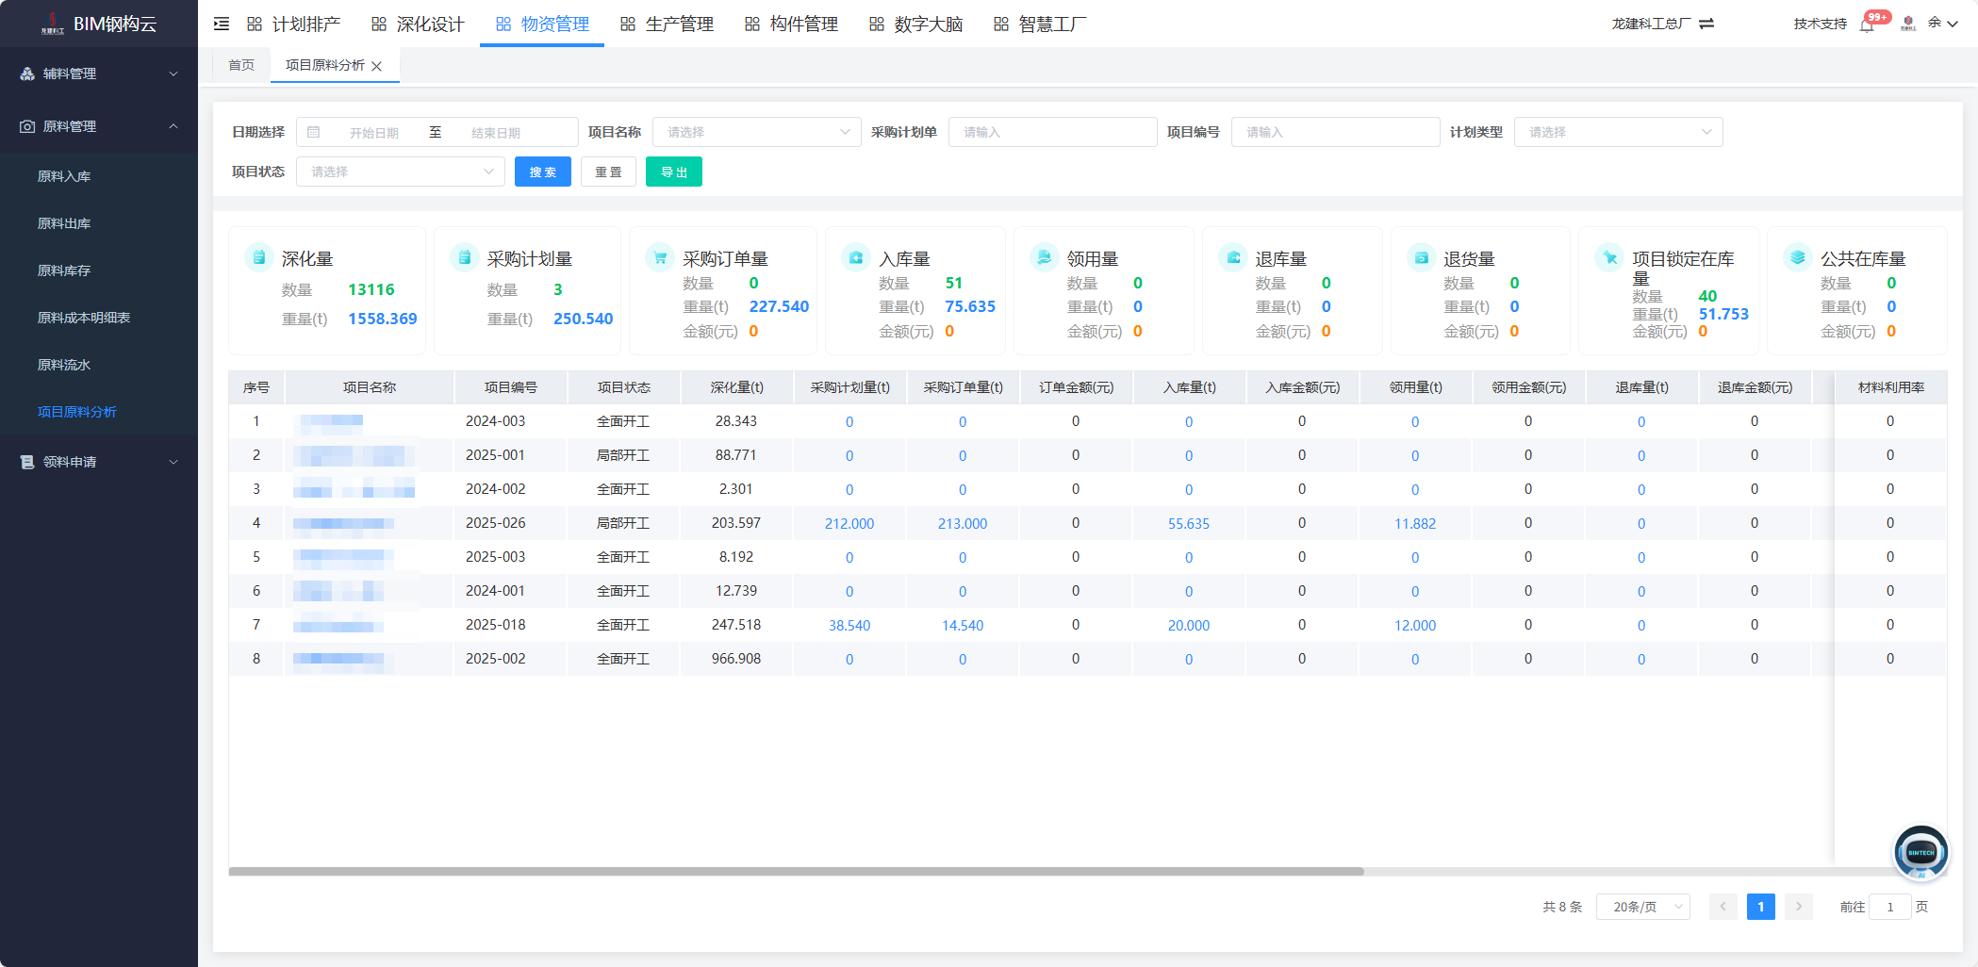Click the 原料管理 camera icon

[27, 126]
